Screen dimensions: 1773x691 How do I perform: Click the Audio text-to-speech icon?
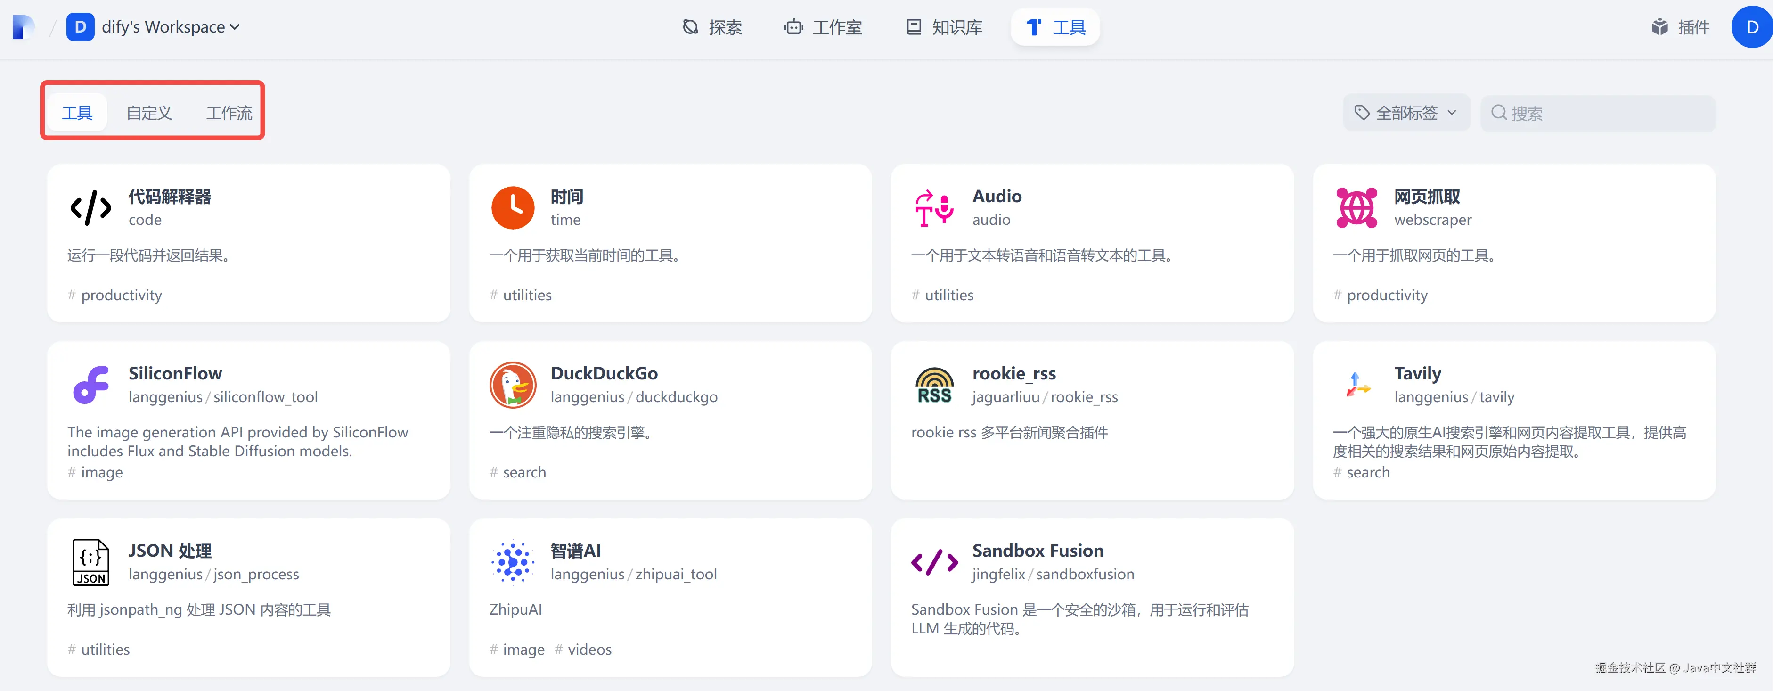pyautogui.click(x=934, y=207)
